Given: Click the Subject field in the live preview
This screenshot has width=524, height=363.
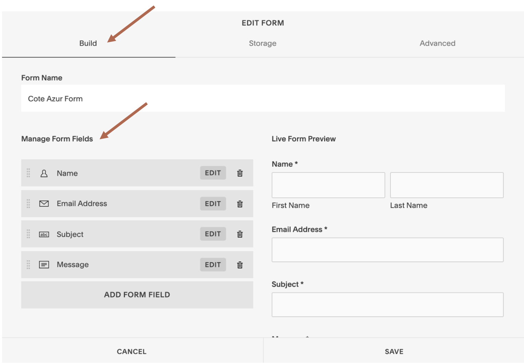Looking at the screenshot, I should pos(387,304).
